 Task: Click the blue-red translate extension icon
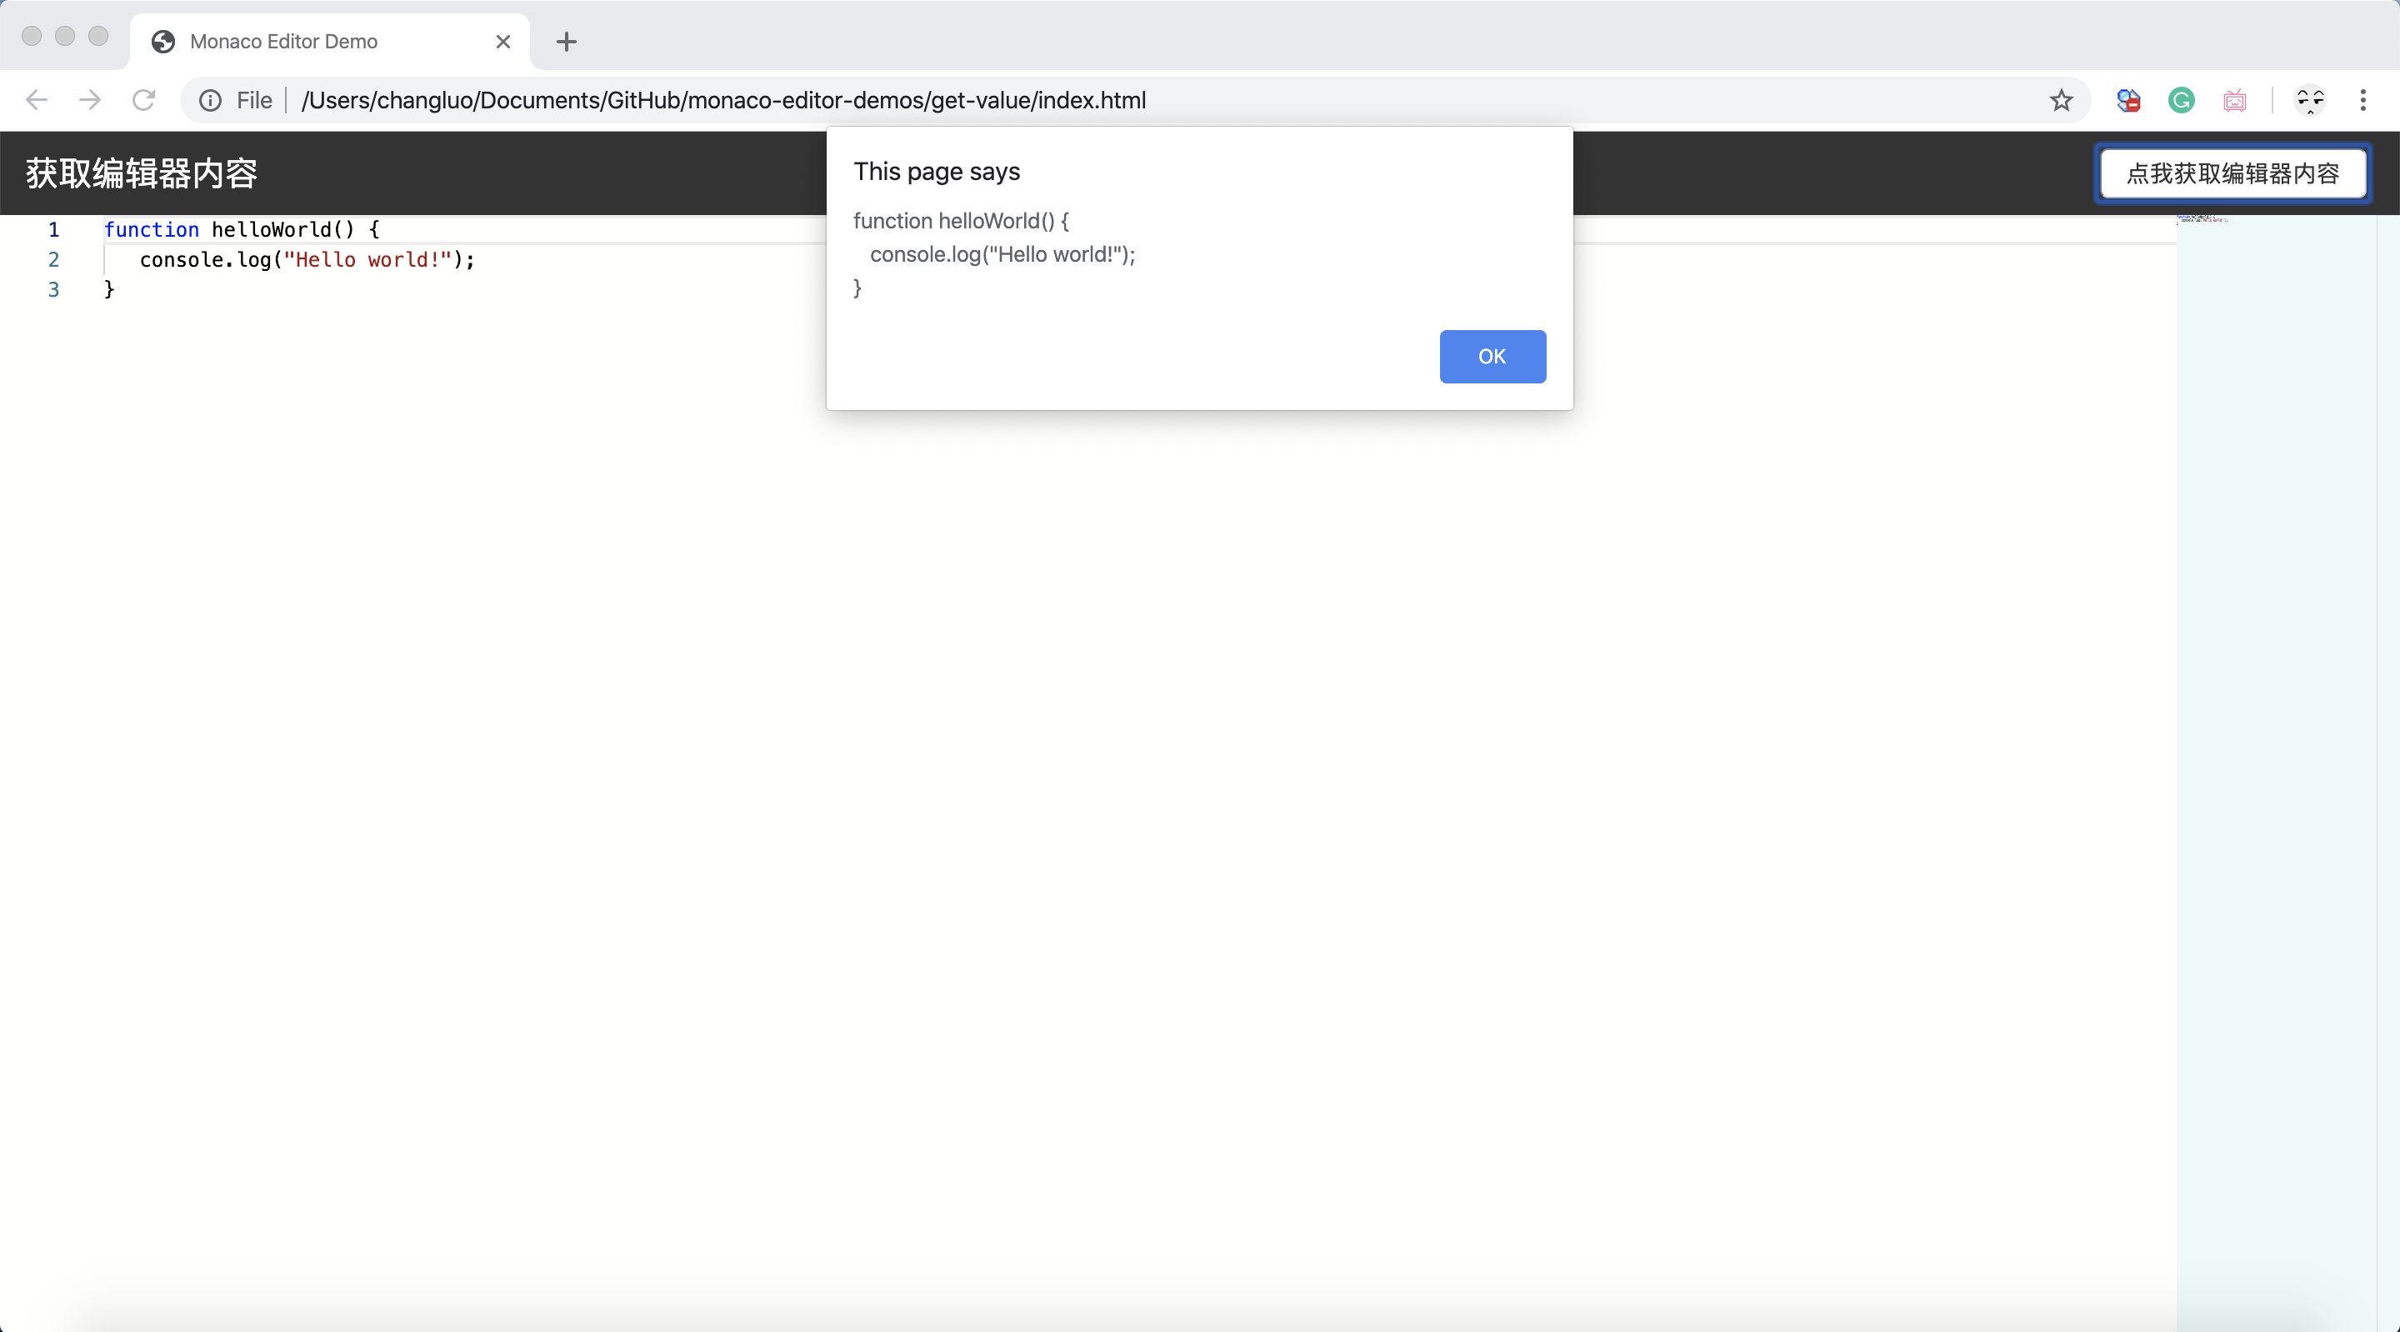2128,100
